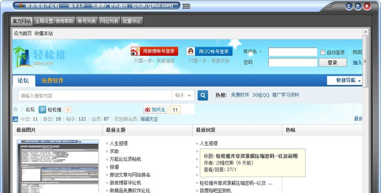This screenshot has width=381, height=193.
Task: Click the QQ penguin login button
Action: [209, 52]
